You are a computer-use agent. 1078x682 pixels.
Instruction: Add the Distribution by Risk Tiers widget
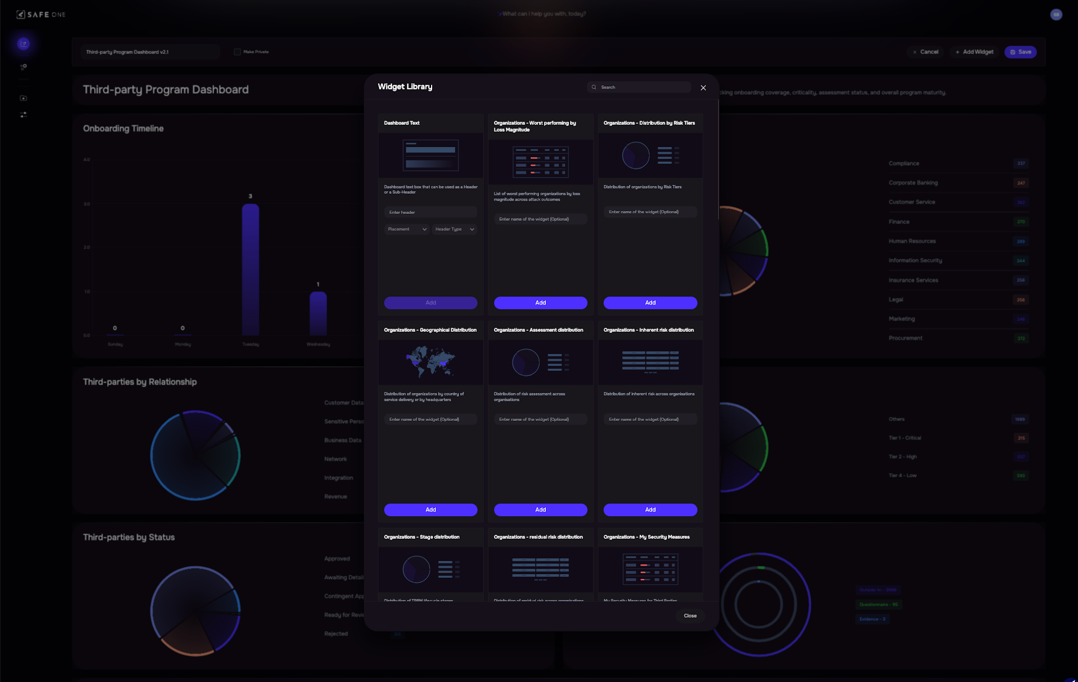650,303
